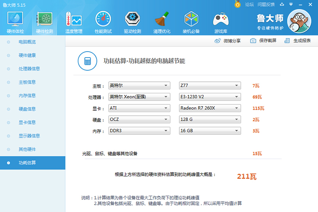Click the camera icon for 保存截屏
The image size is (318, 212).
(253, 41)
